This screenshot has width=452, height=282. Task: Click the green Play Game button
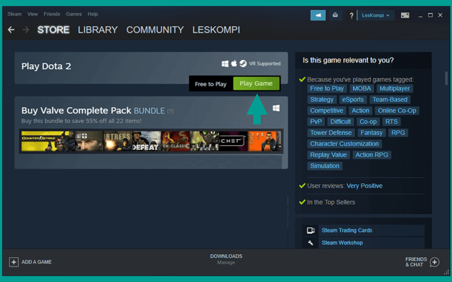(257, 83)
